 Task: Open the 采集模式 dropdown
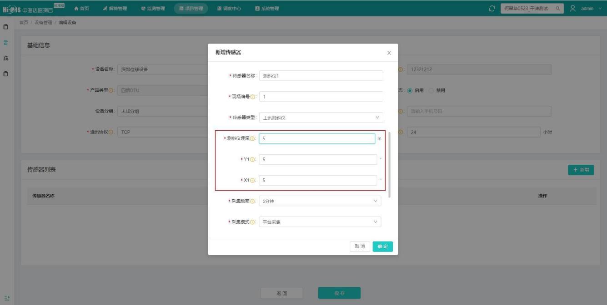click(x=320, y=222)
